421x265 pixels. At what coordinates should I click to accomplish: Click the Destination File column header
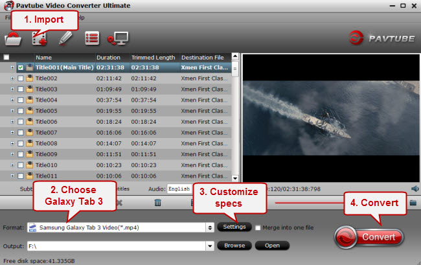click(x=203, y=58)
